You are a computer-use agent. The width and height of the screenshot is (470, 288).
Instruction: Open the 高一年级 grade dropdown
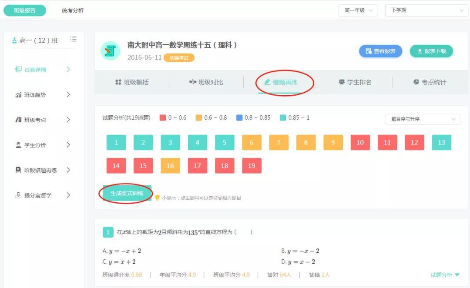tap(358, 10)
